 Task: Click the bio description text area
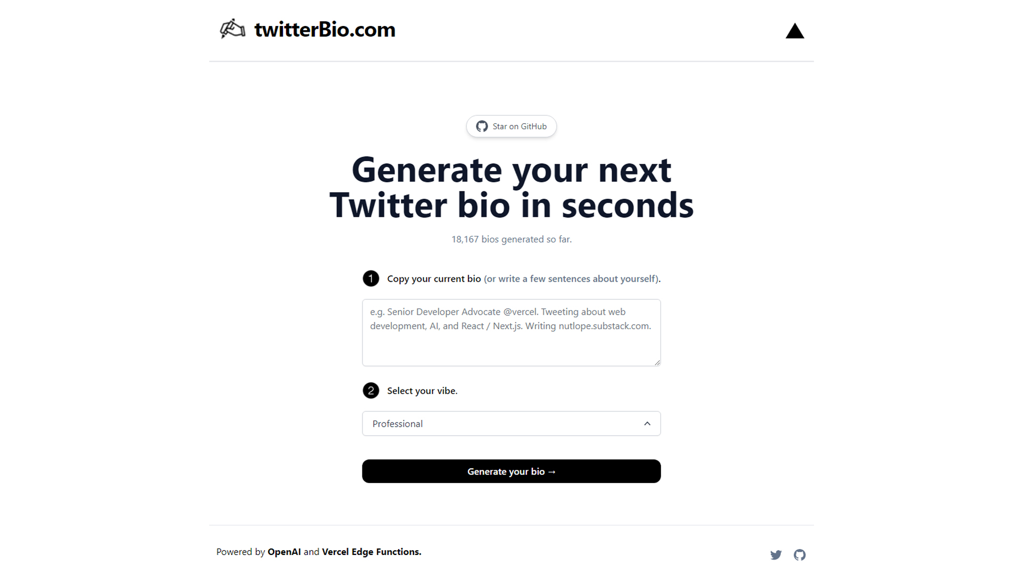click(511, 332)
